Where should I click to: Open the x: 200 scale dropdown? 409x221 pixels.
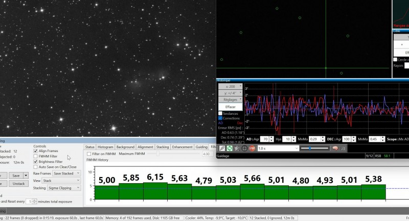click(x=231, y=86)
